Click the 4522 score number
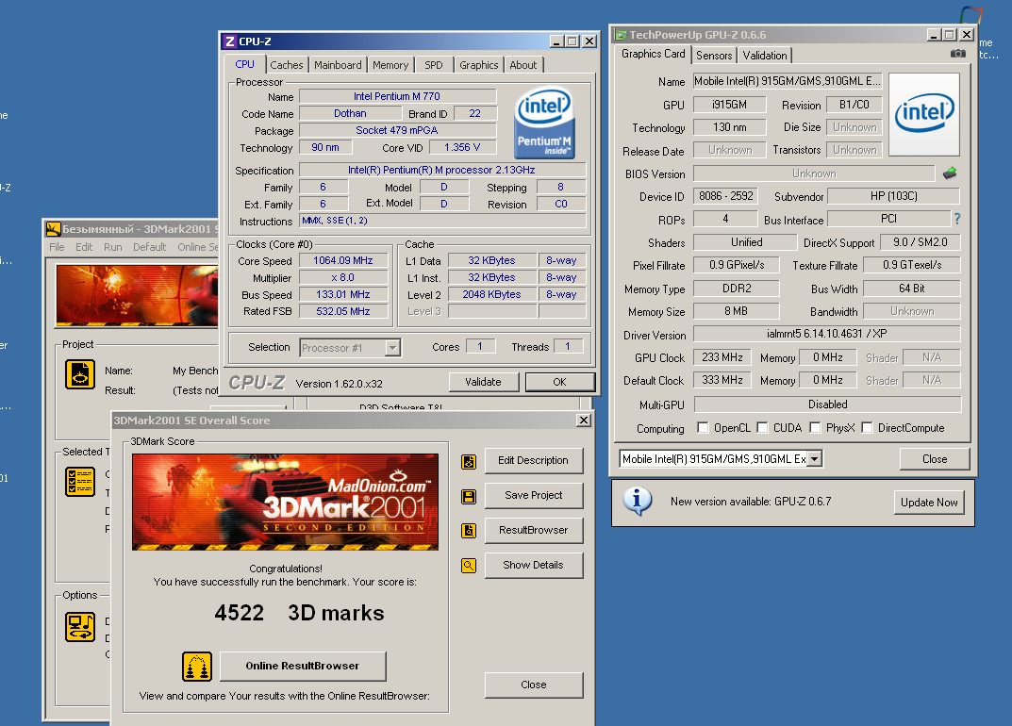The image size is (1012, 726). [x=240, y=613]
